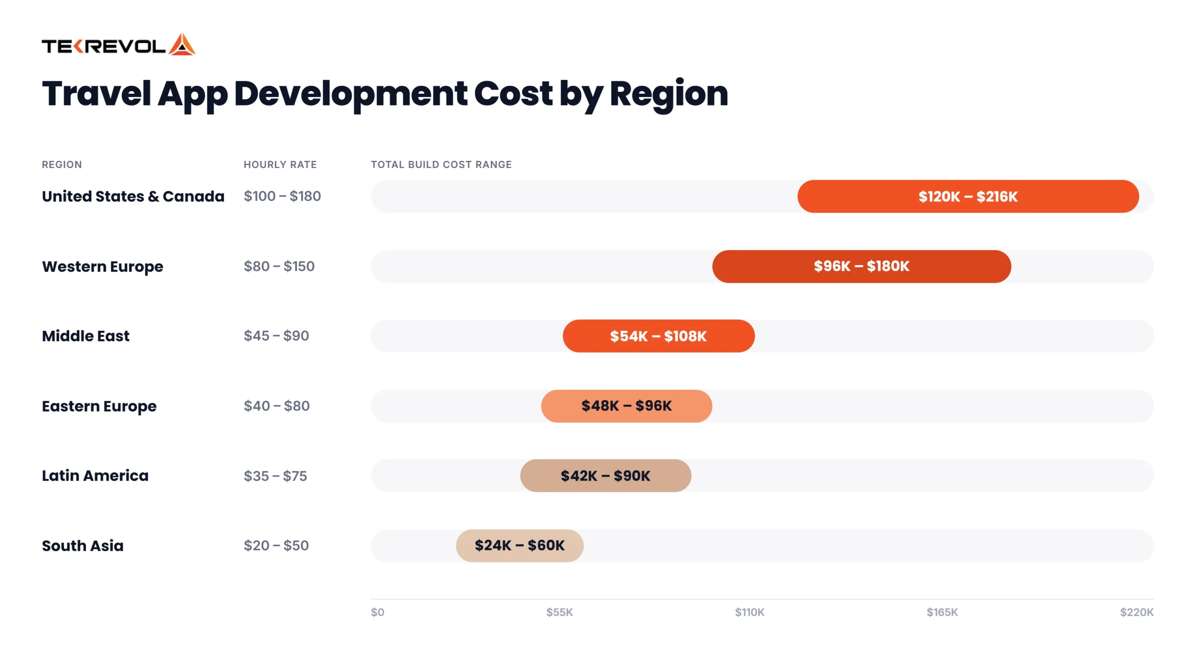
Task: Click the $0 axis label
Action: (377, 612)
